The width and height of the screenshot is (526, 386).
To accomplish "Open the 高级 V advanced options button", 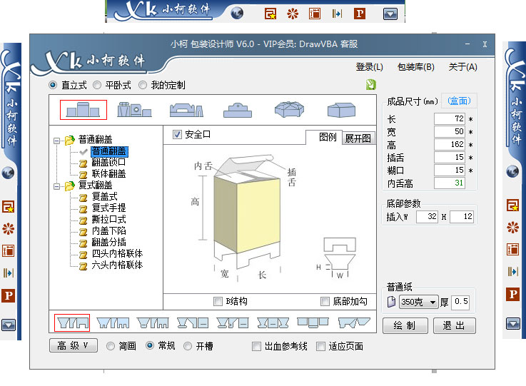I will coord(74,345).
